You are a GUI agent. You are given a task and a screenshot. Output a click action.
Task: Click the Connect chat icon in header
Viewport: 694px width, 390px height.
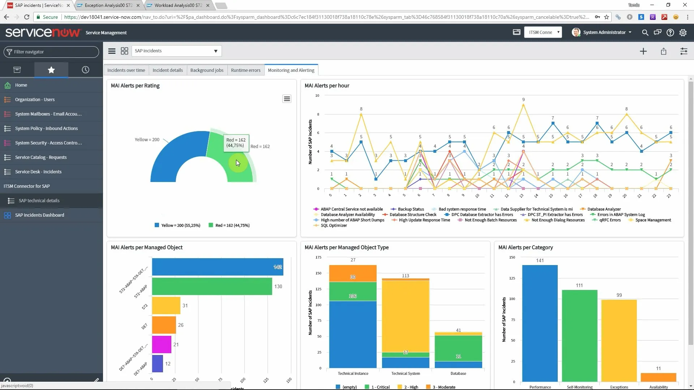[657, 32]
